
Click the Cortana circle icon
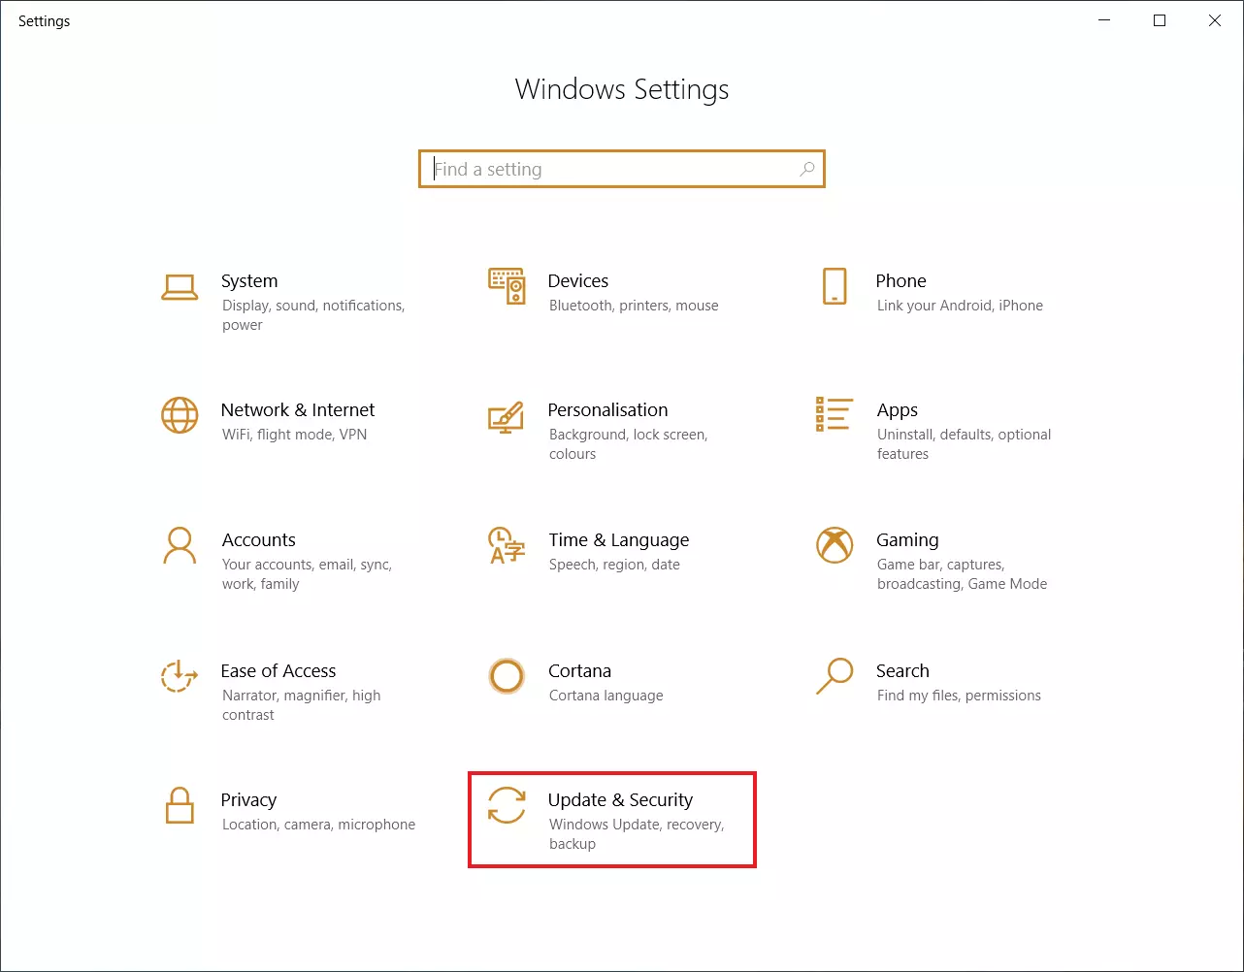(x=507, y=676)
